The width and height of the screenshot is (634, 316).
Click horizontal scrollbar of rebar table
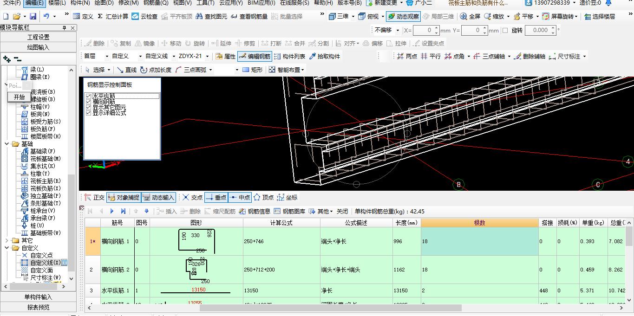pos(330,308)
